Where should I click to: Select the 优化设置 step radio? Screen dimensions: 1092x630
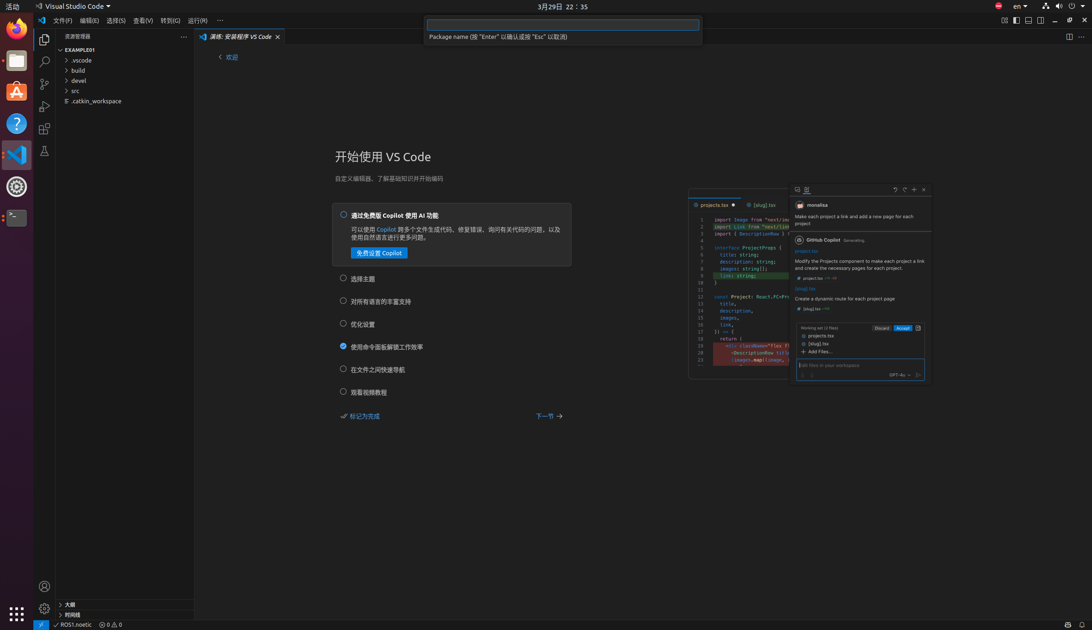click(343, 324)
